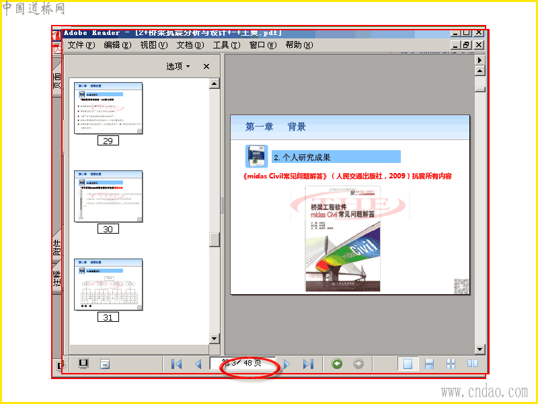This screenshot has height=404, width=538.
Task: Click thumbnail panel scroll down arrow
Action: point(214,339)
